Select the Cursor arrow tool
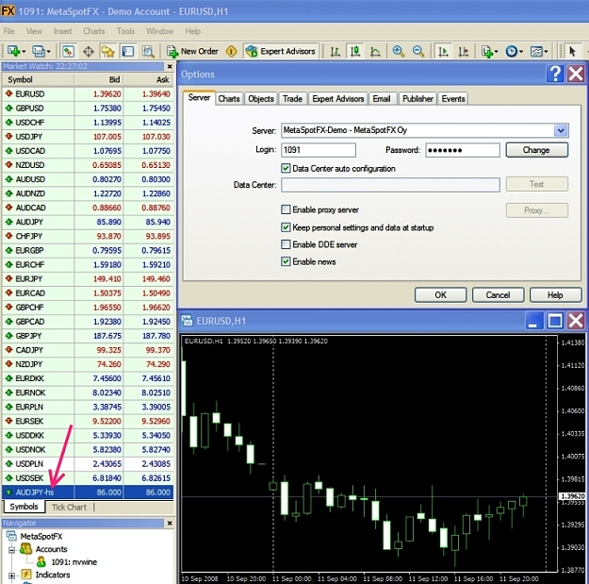 572,51
